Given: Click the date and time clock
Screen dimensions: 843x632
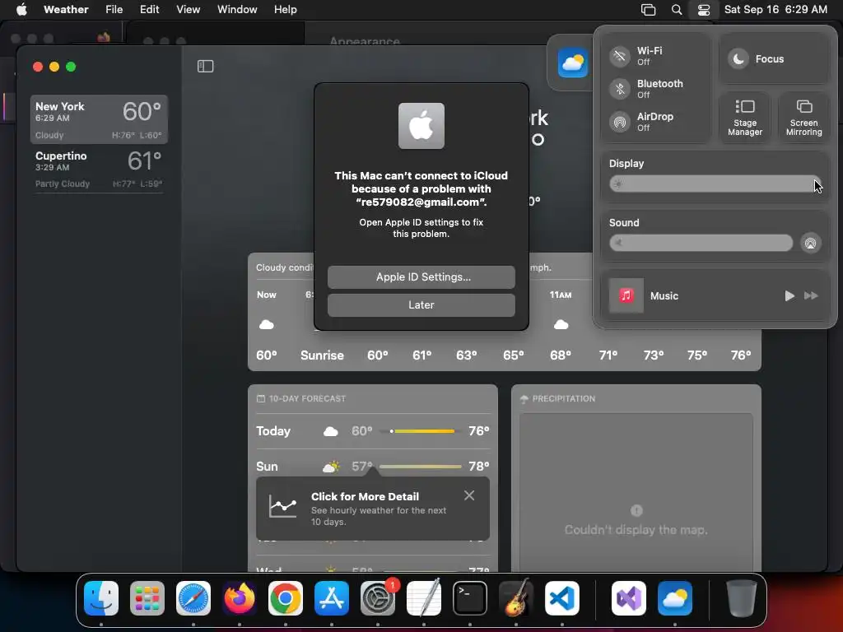Looking at the screenshot, I should 775,10.
